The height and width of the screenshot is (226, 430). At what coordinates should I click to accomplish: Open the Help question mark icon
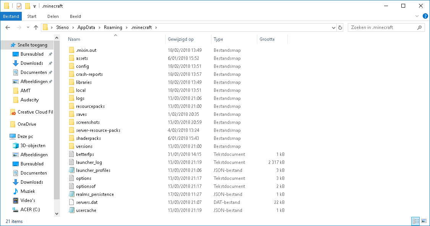(x=425, y=16)
